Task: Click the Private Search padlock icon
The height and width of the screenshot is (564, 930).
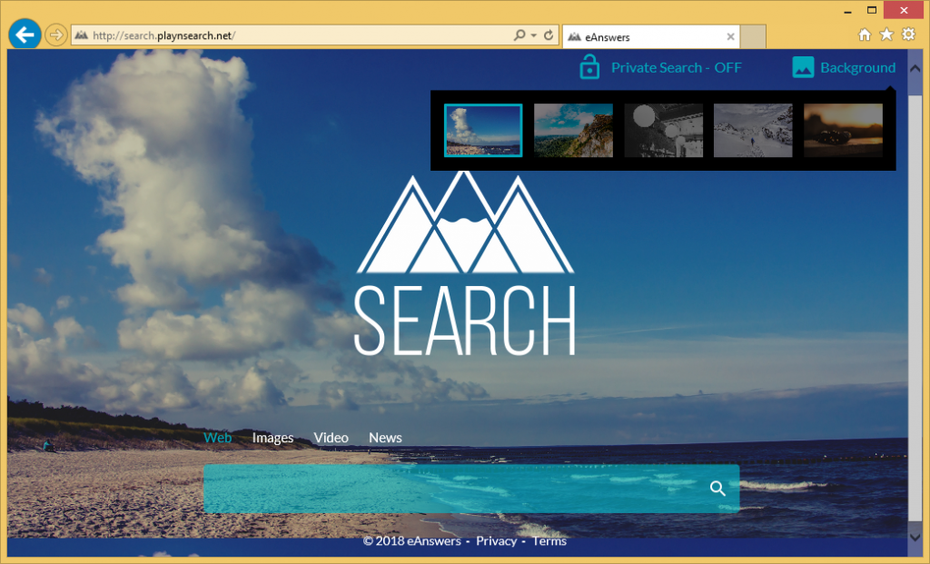Action: click(x=589, y=66)
